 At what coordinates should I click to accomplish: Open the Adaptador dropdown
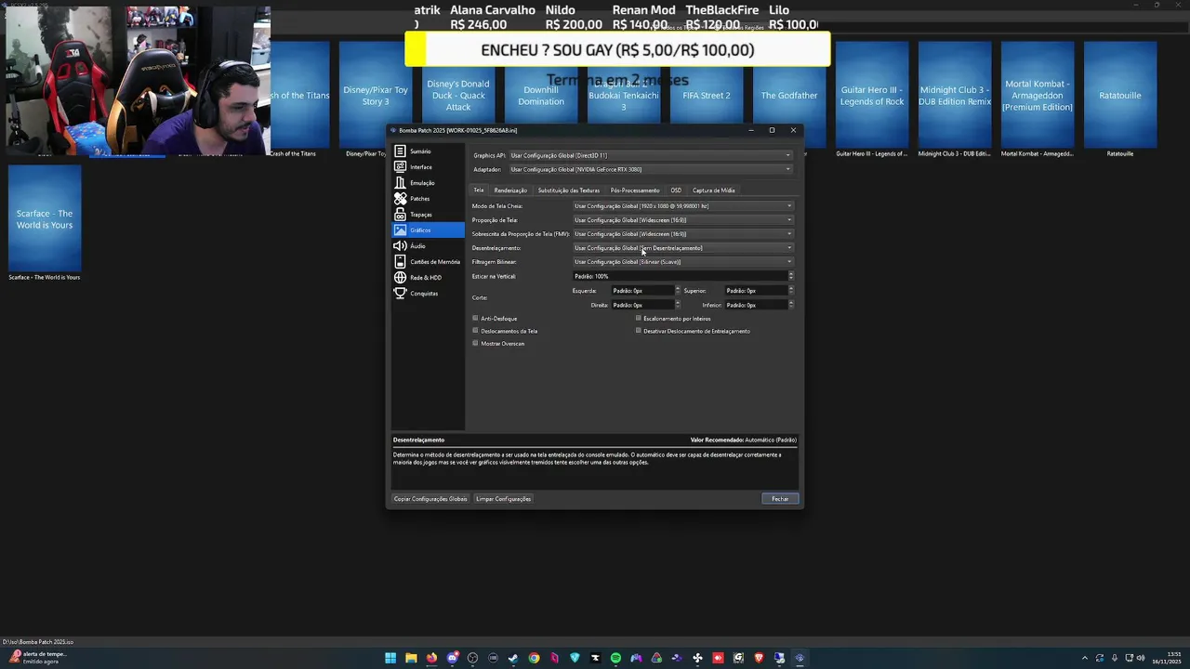click(651, 169)
